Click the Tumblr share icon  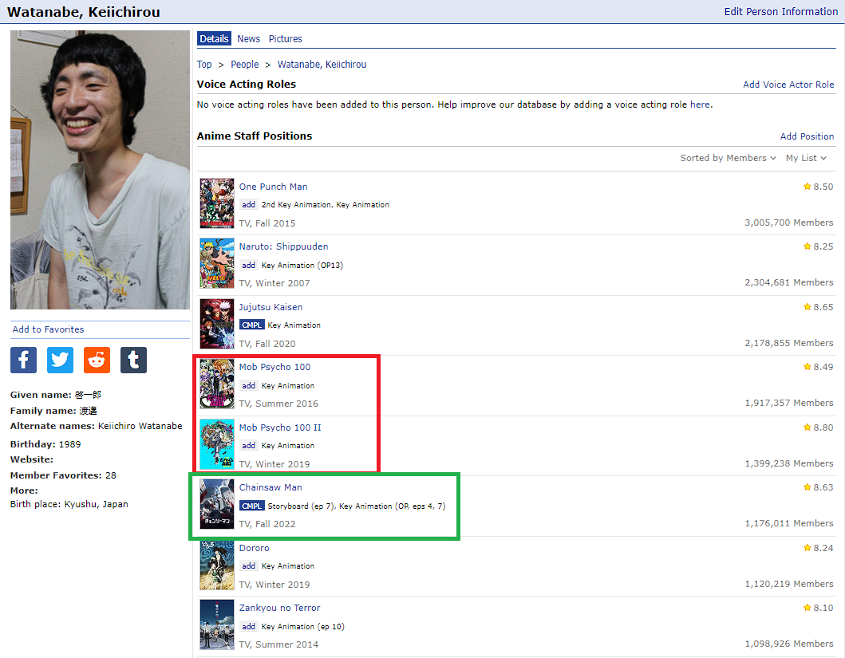133,360
